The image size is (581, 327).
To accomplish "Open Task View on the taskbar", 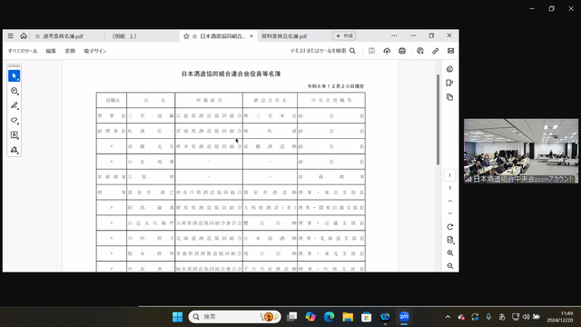I will (292, 317).
